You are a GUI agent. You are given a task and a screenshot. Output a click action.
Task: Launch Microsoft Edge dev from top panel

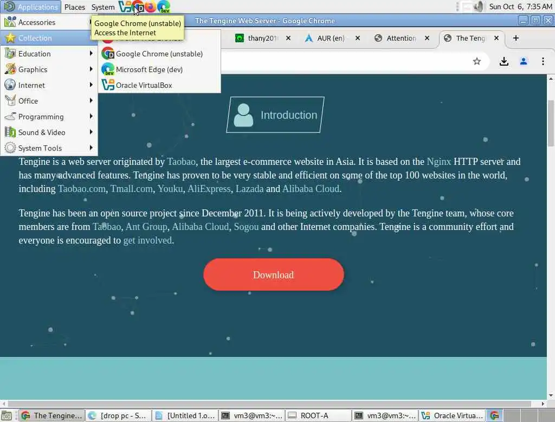tap(164, 7)
